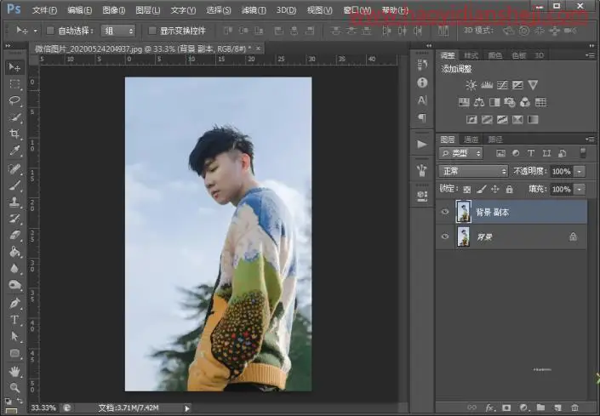Add a Curves adjustment
600x416 pixels.
point(502,85)
